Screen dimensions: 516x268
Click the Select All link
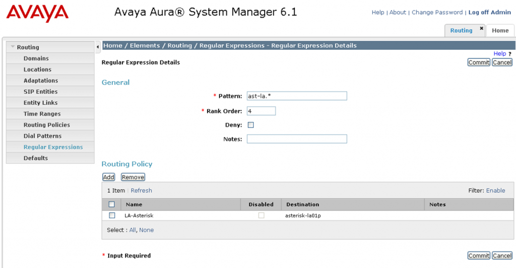[133, 230]
